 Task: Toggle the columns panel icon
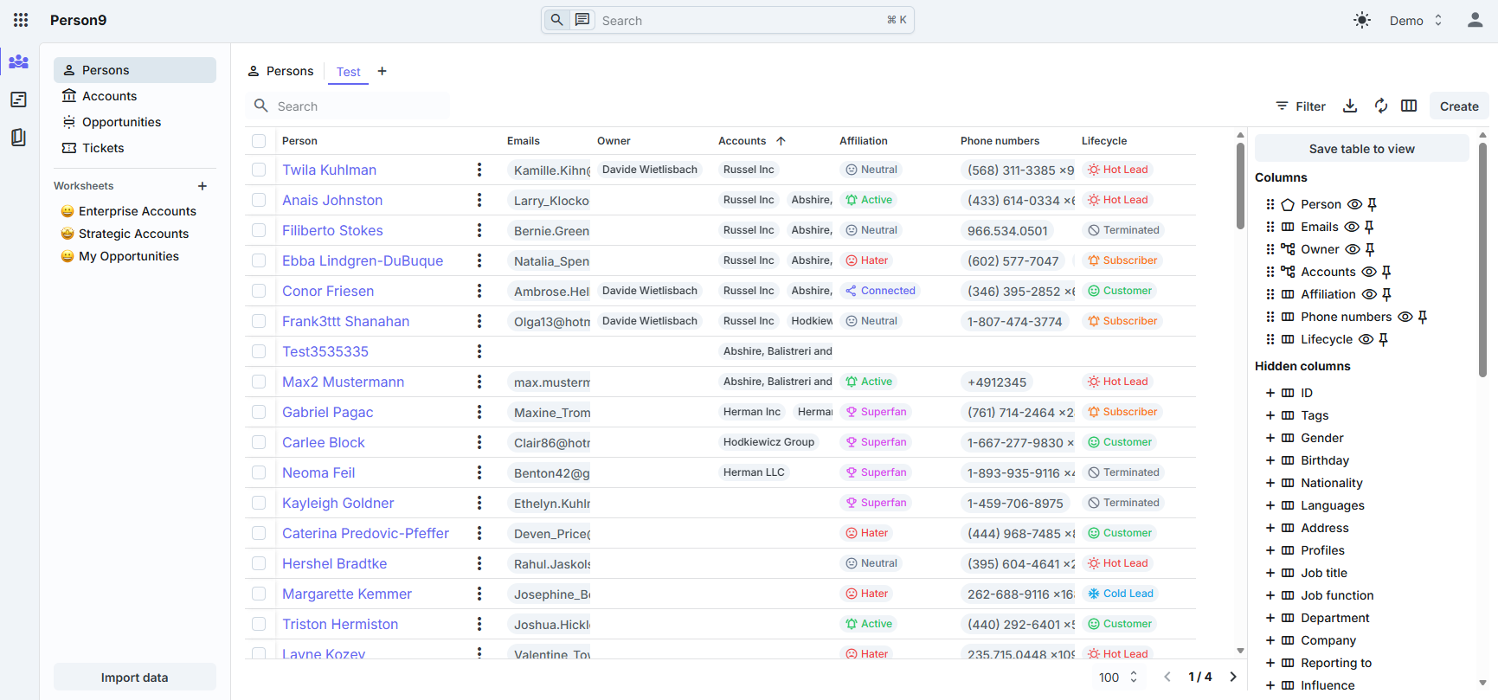(1409, 106)
